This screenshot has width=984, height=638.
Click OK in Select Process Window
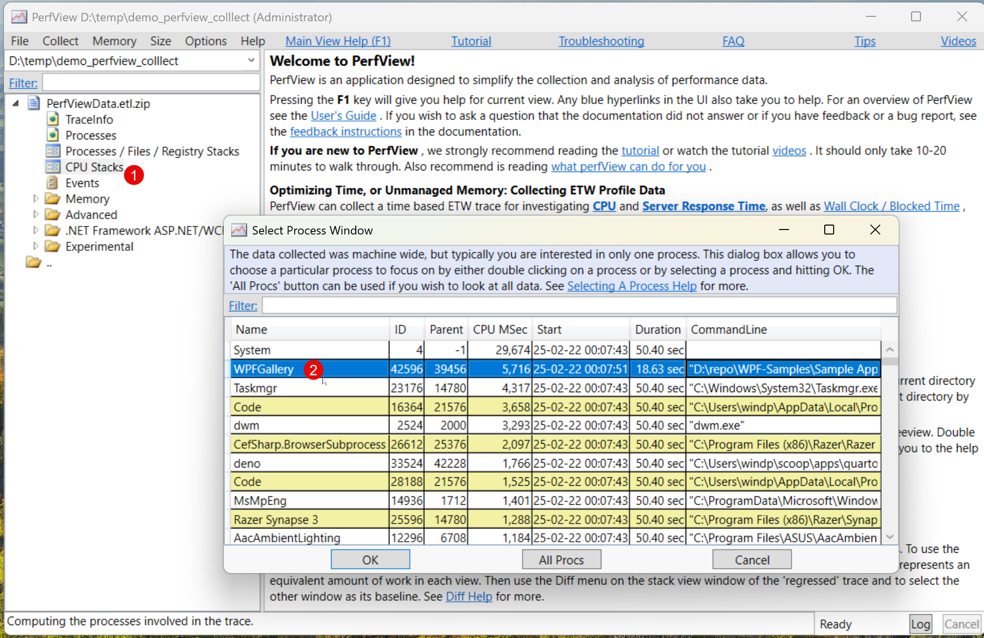click(370, 560)
